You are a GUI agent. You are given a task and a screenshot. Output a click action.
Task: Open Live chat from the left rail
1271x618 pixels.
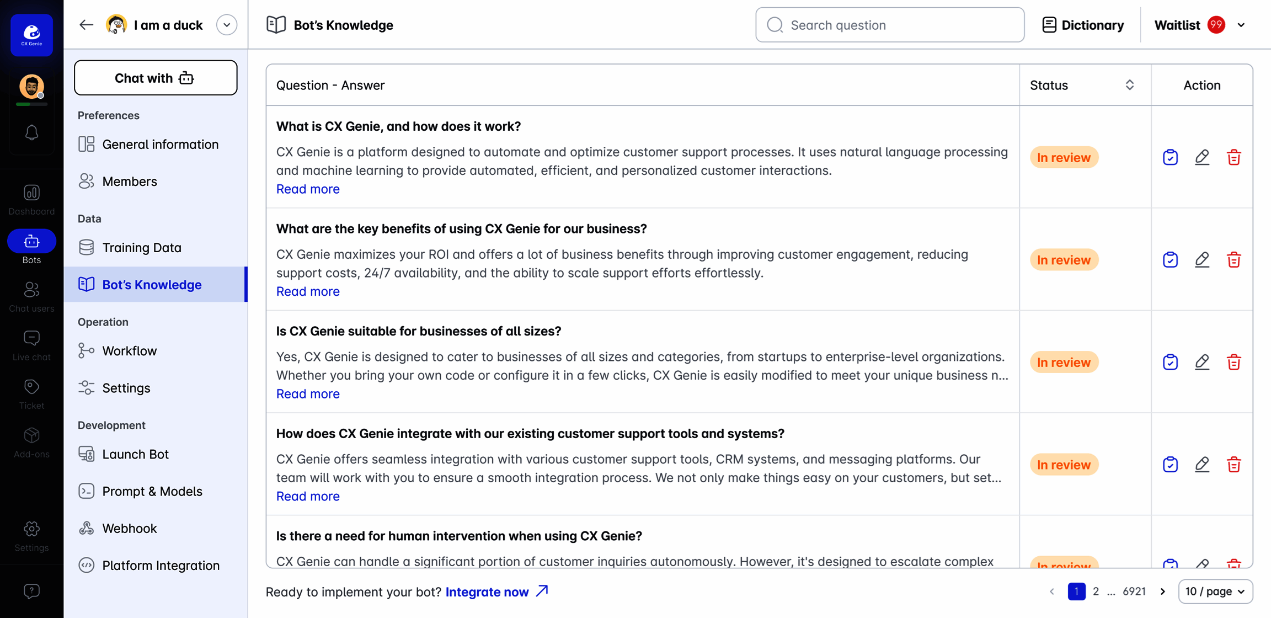coord(31,345)
